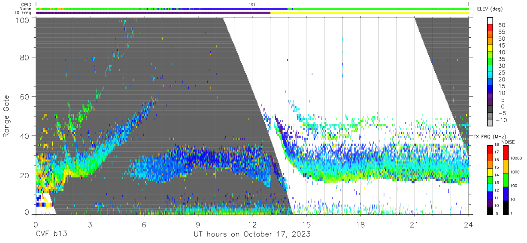The width and height of the screenshot is (527, 243).
Task: Click the yellow segment of ELEV colorbar
Action: click(x=491, y=49)
